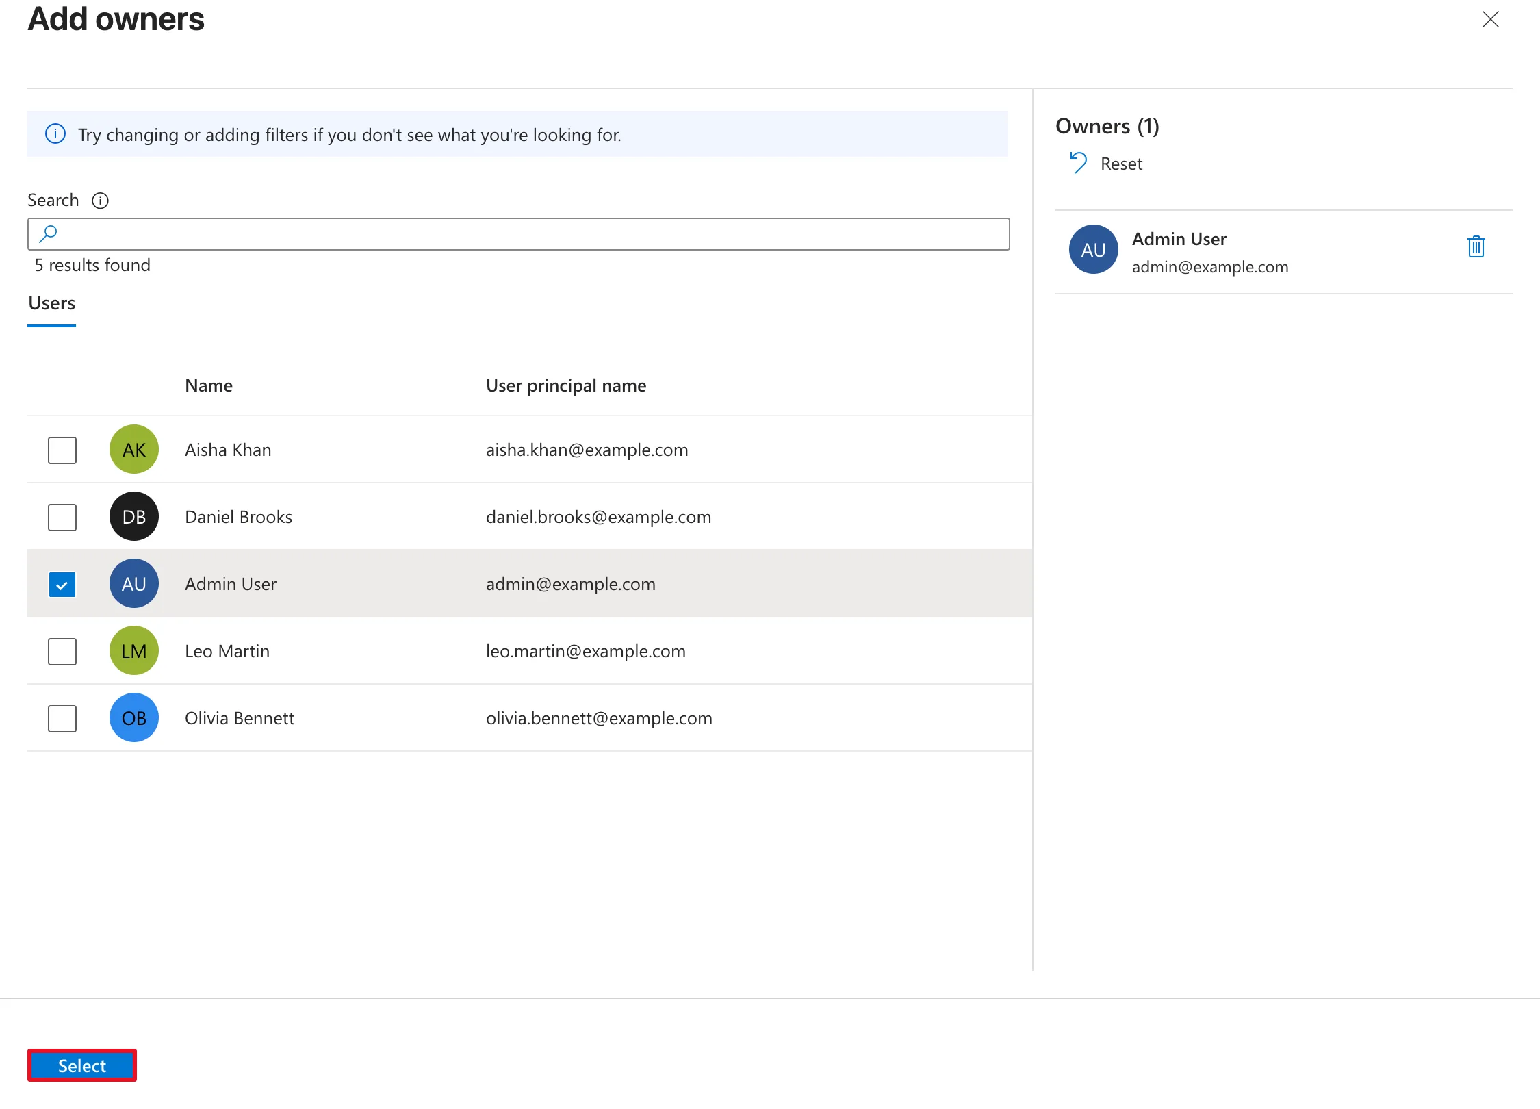Check the box for Leo Martin
The width and height of the screenshot is (1540, 1109).
click(62, 651)
